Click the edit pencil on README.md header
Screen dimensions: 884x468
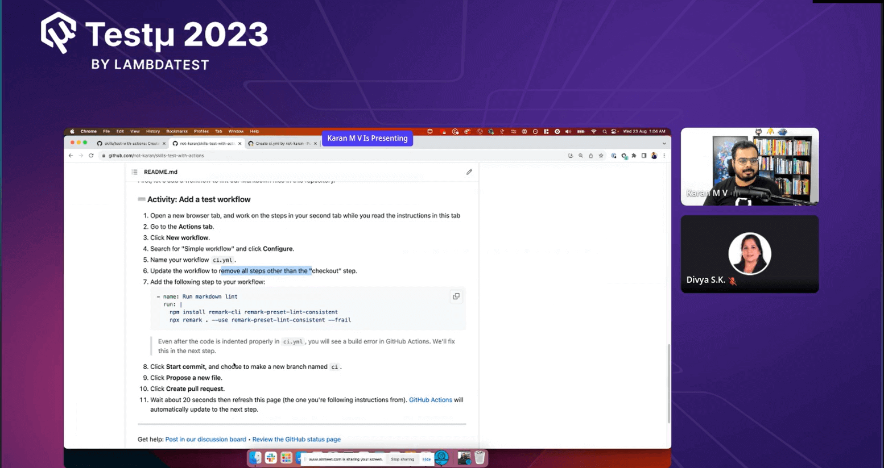[469, 172]
